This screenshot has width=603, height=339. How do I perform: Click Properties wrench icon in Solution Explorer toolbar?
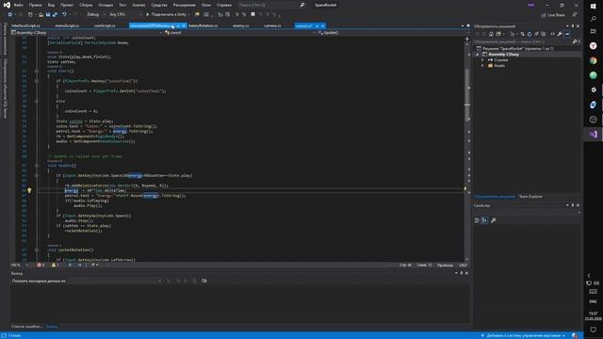tap(560, 34)
